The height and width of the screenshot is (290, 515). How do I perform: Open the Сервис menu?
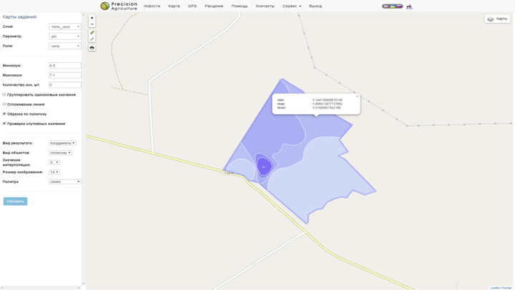291,6
